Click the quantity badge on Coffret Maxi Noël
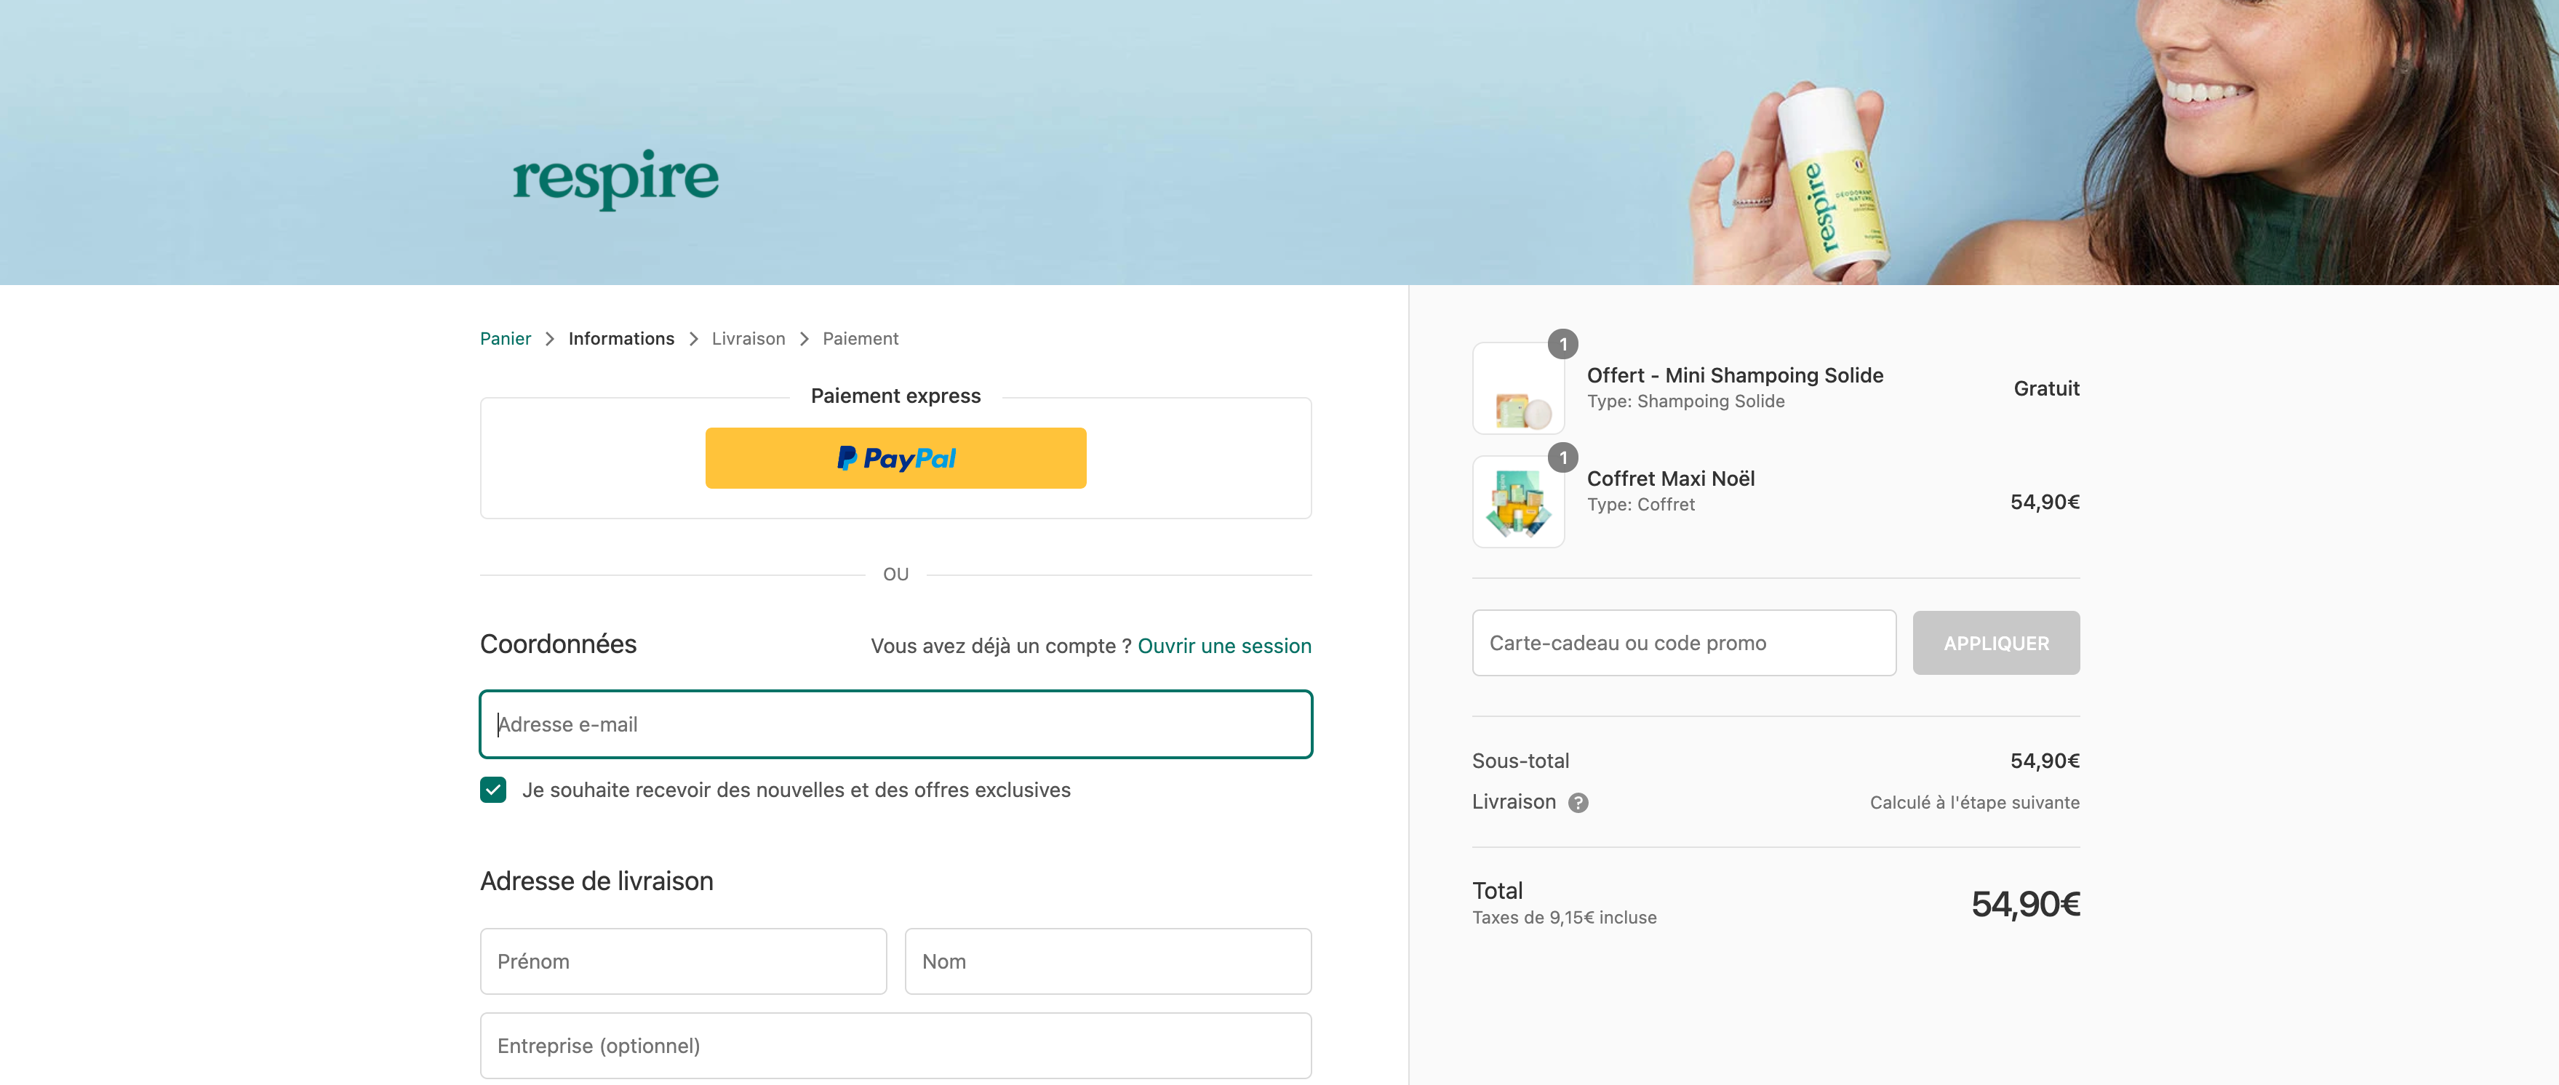This screenshot has width=2559, height=1085. click(x=1562, y=458)
